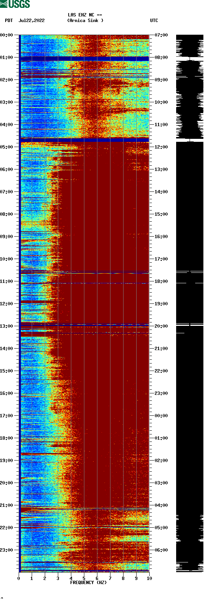Click the 02:00 PDT time label
The width and height of the screenshot is (206, 602).
pos(7,80)
